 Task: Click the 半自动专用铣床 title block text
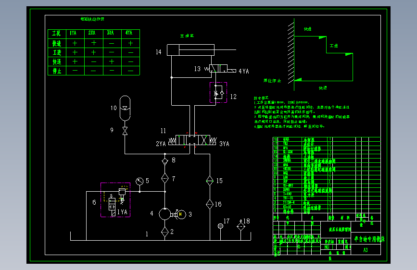tap(369, 239)
